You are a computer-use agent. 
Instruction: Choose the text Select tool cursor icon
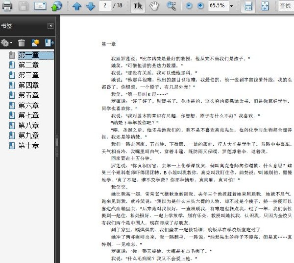pyautogui.click(x=138, y=6)
